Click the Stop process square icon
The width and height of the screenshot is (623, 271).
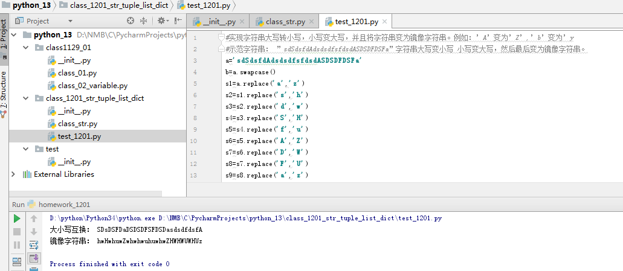(x=17, y=232)
